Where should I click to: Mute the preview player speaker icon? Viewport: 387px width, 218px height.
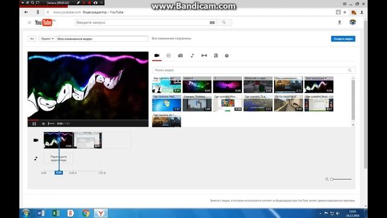pyautogui.click(x=43, y=124)
